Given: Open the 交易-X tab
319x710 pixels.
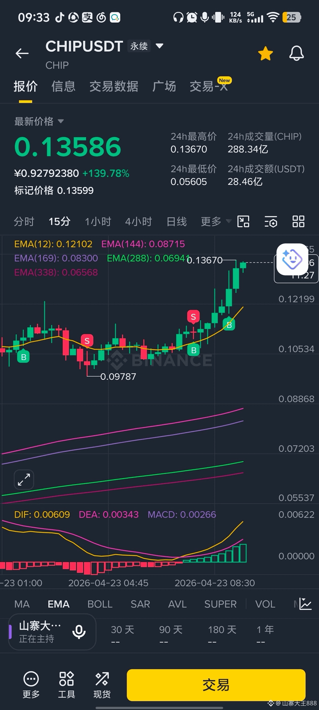Looking at the screenshot, I should coord(208,86).
